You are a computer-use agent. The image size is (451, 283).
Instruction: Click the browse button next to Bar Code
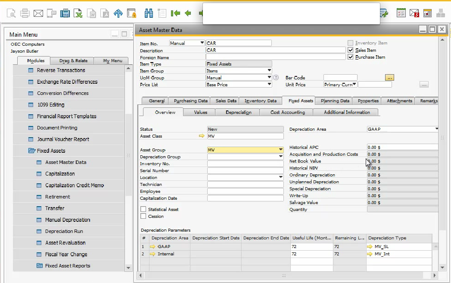pyautogui.click(x=389, y=78)
